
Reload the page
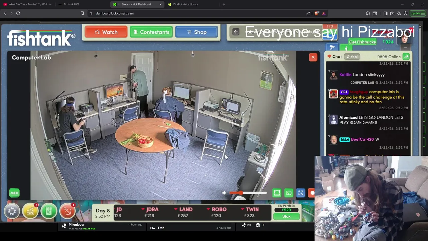[x=18, y=13]
